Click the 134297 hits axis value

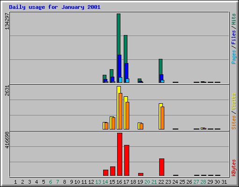point(7,21)
